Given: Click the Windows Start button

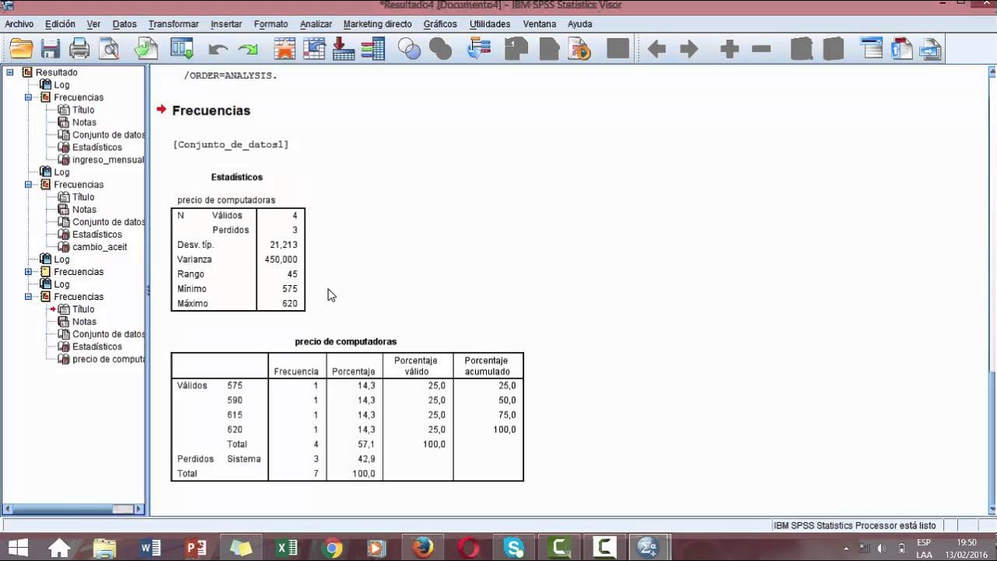Looking at the screenshot, I should pos(18,548).
